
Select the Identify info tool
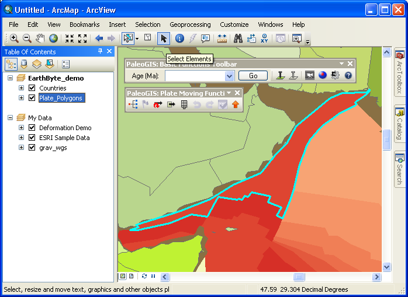(x=179, y=39)
